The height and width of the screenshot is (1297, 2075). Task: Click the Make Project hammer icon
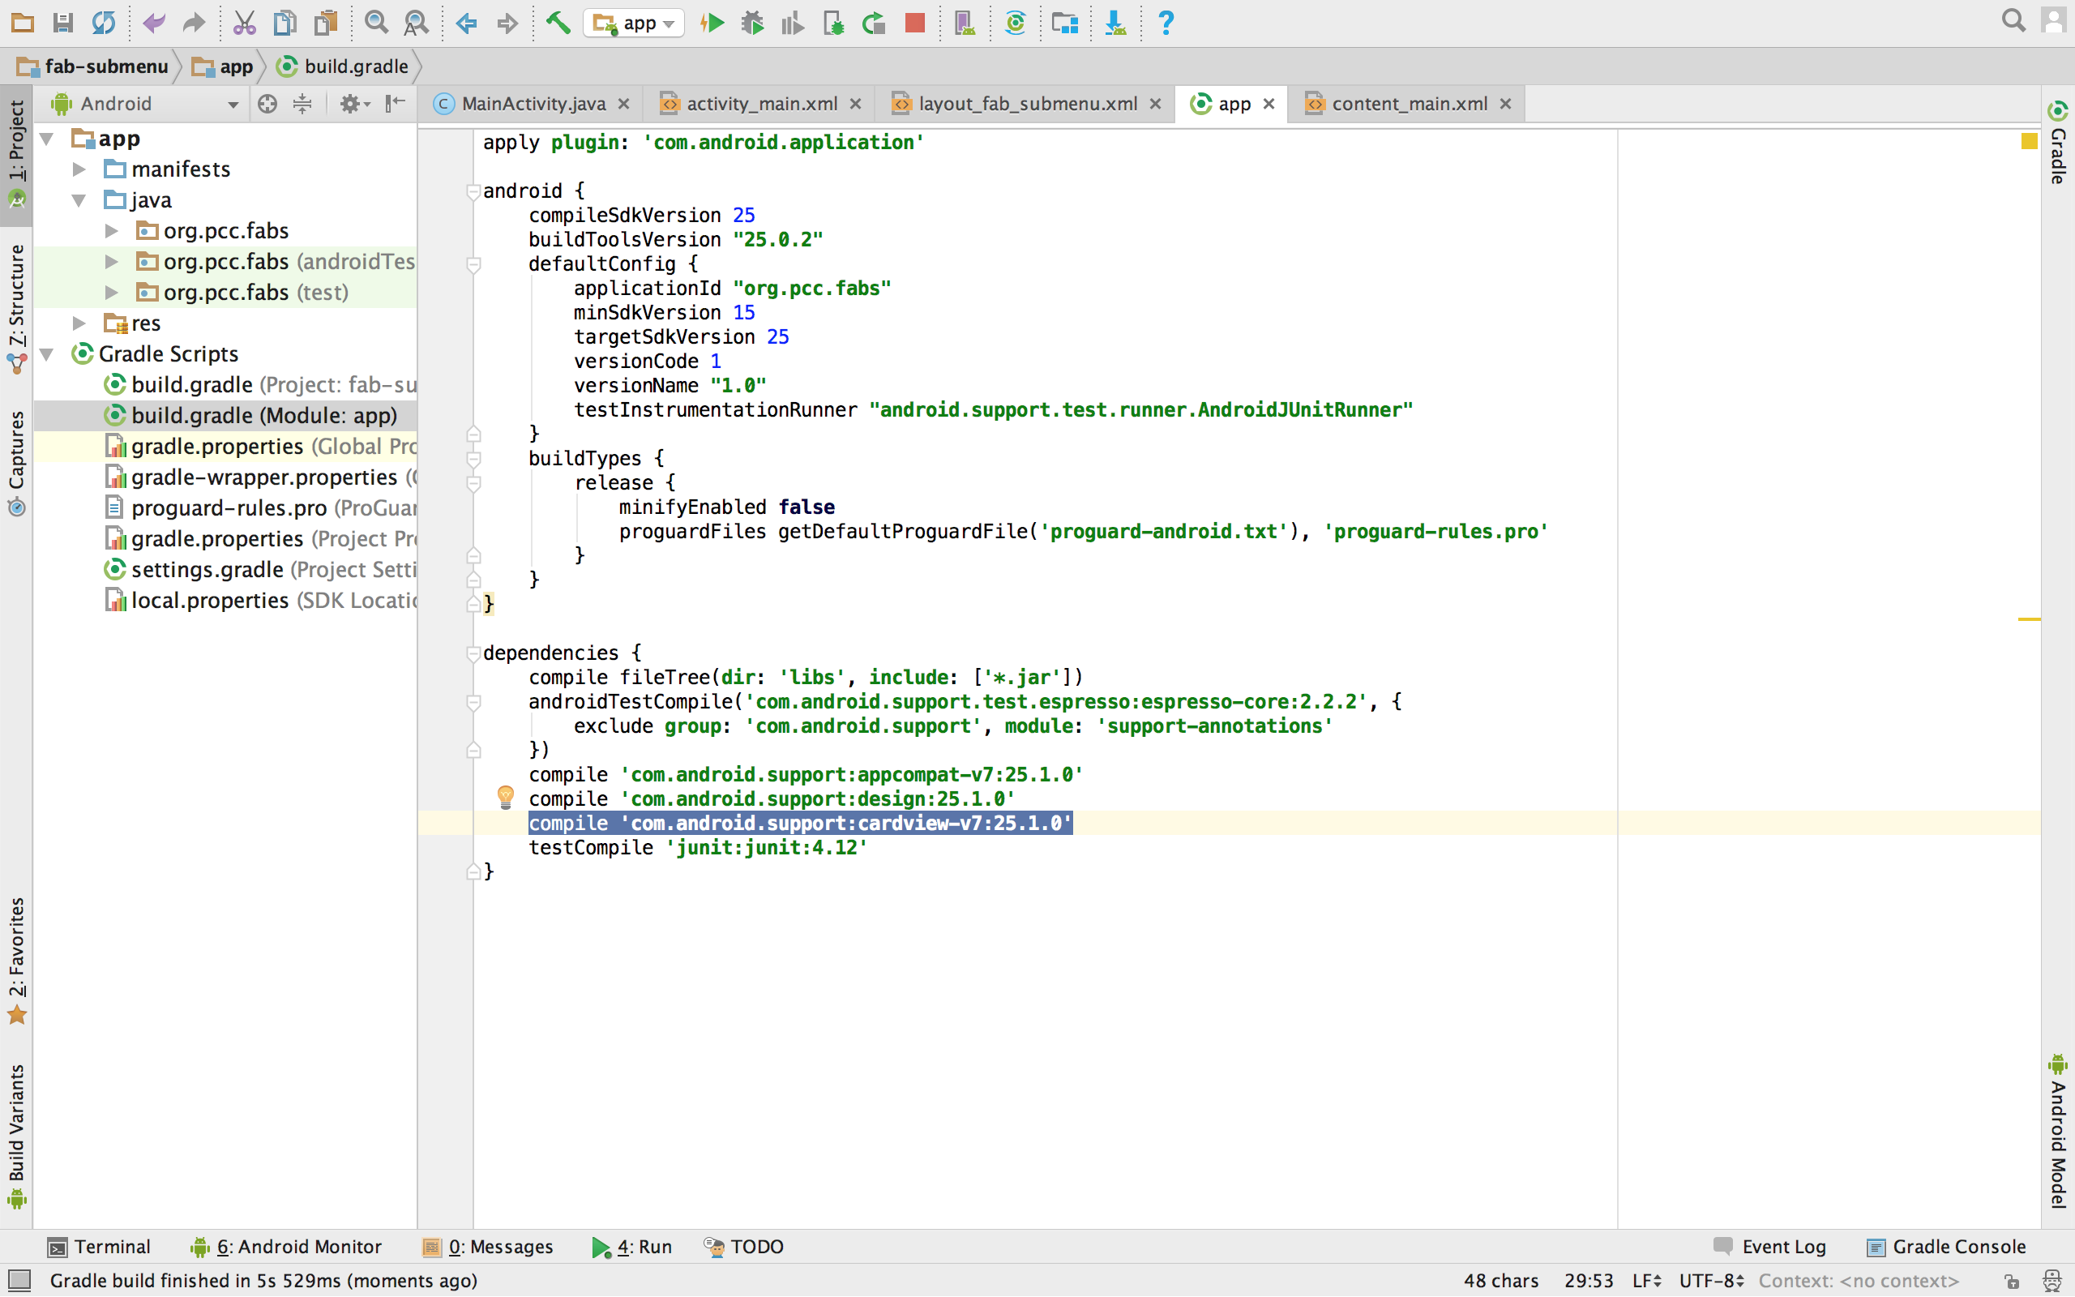(558, 24)
